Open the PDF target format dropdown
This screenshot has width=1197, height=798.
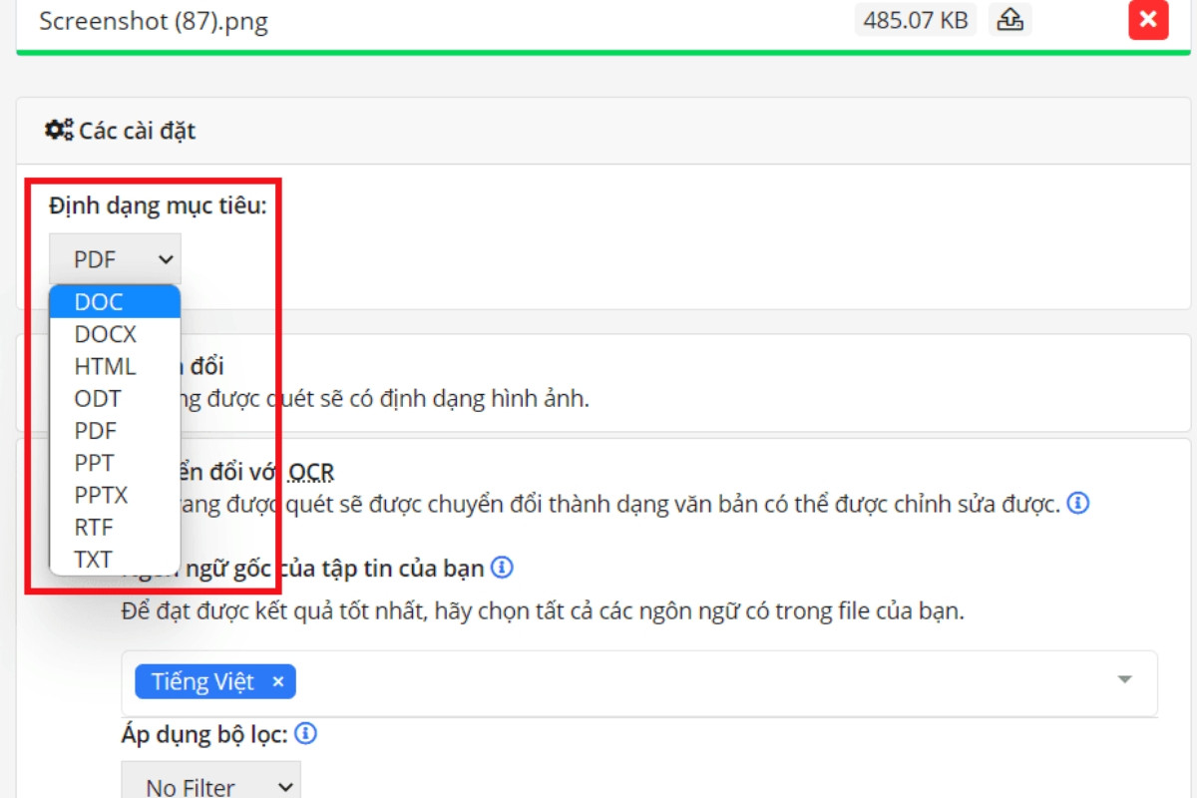[115, 259]
